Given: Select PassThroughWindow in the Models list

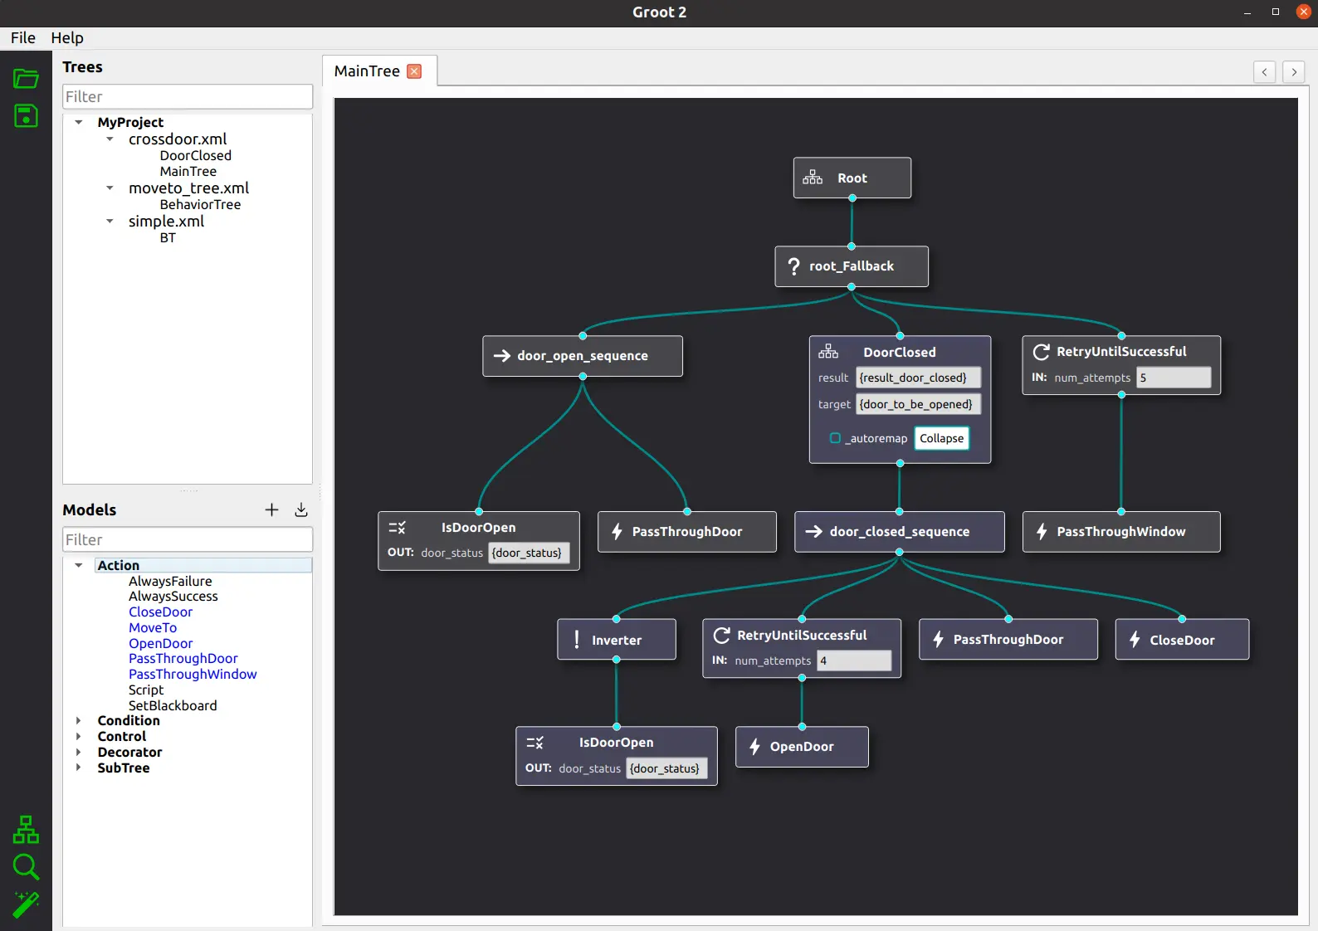Looking at the screenshot, I should (193, 674).
